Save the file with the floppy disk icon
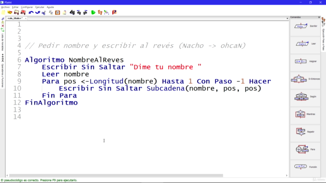Viewport: 326px width, 183px height. (16, 12)
